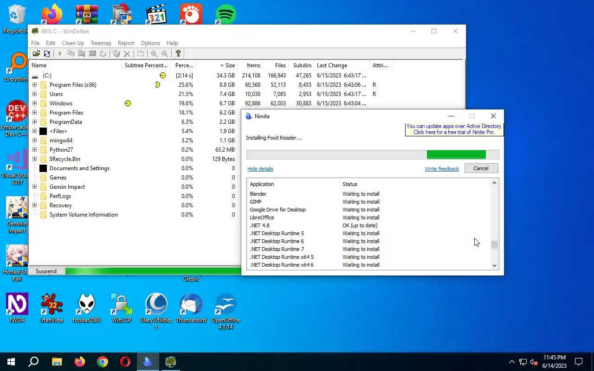The image size is (594, 371).
Task: Expand the $Recycle.Bin folder node
Action: click(34, 159)
